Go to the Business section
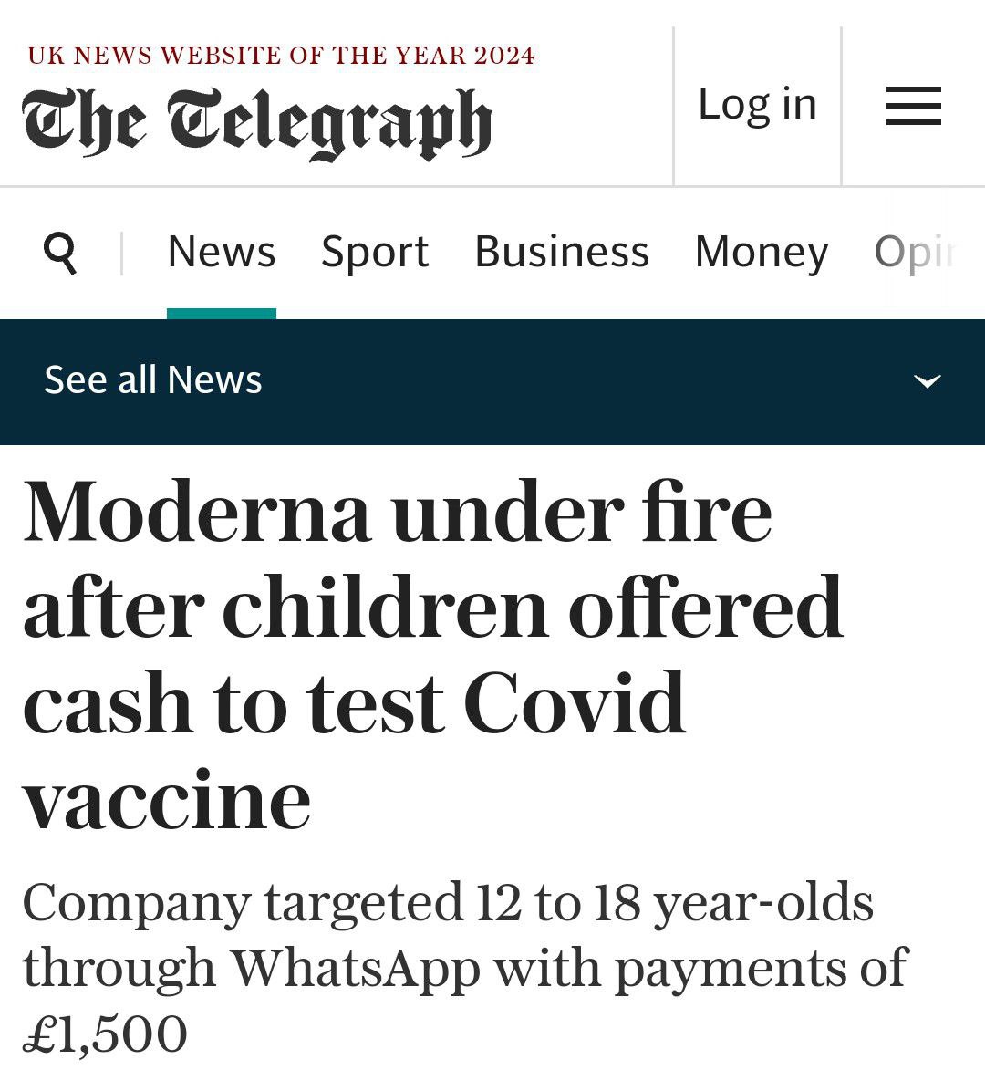The height and width of the screenshot is (1080, 985). (x=562, y=252)
